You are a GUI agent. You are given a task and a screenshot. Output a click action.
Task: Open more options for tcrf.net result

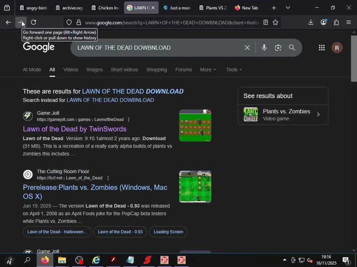pos(108,178)
